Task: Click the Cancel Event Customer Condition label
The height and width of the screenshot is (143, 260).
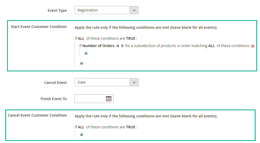Action: click(37, 115)
